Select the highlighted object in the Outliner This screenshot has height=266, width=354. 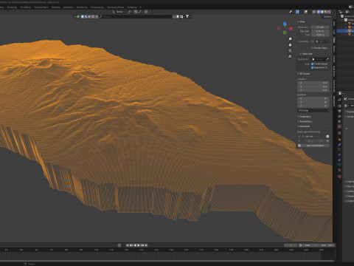pyautogui.click(x=345, y=31)
